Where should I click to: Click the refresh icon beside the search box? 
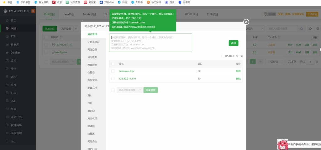(x=310, y=28)
